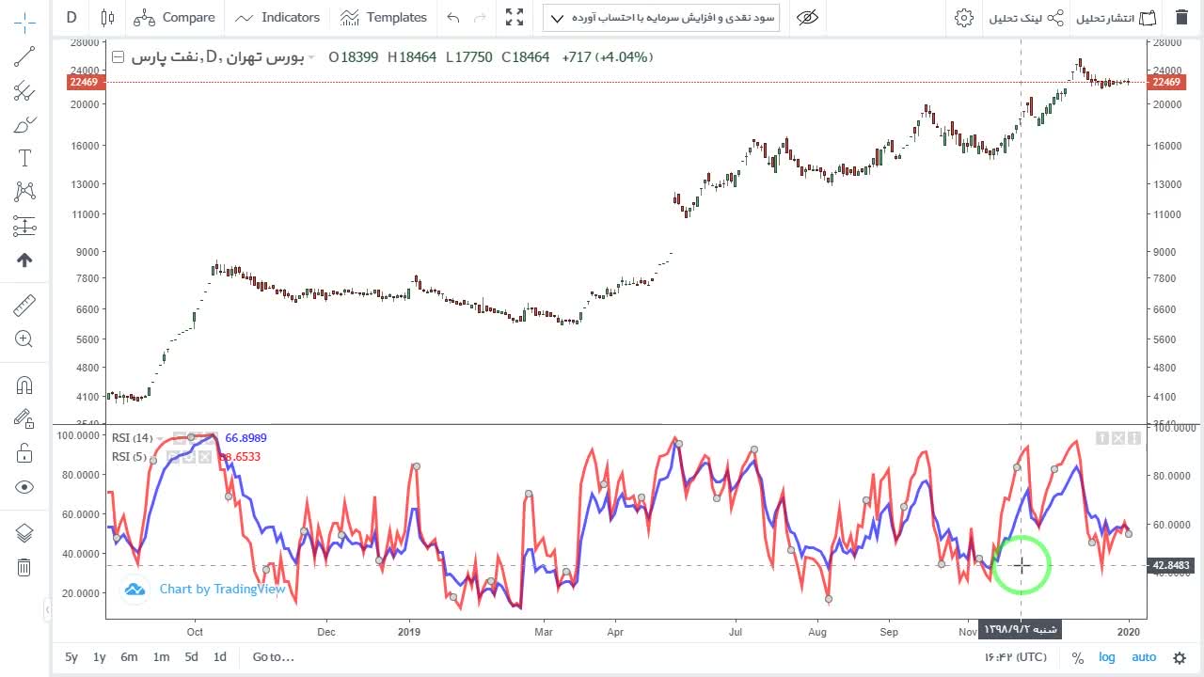Collapse the symbol legend box
Screen dimensions: 1204x677
pos(118,57)
